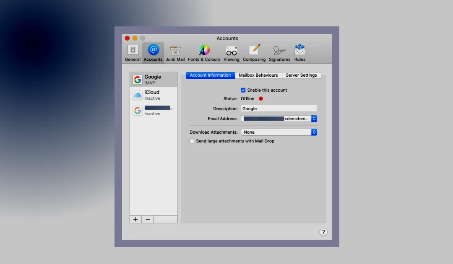Click the add account plus button
Screen dimensions: 453x264
[x=135, y=219]
